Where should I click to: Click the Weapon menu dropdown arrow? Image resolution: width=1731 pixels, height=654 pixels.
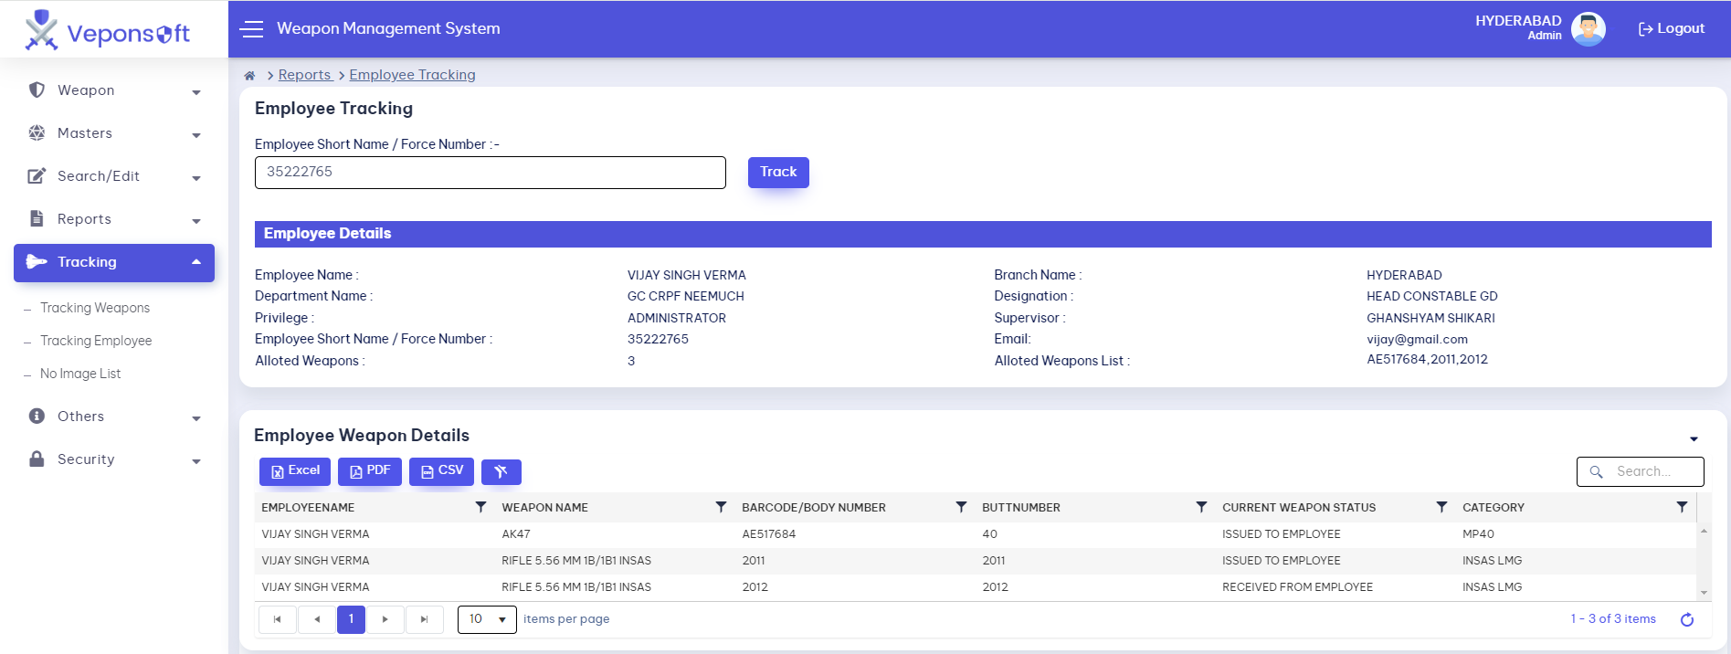196,92
